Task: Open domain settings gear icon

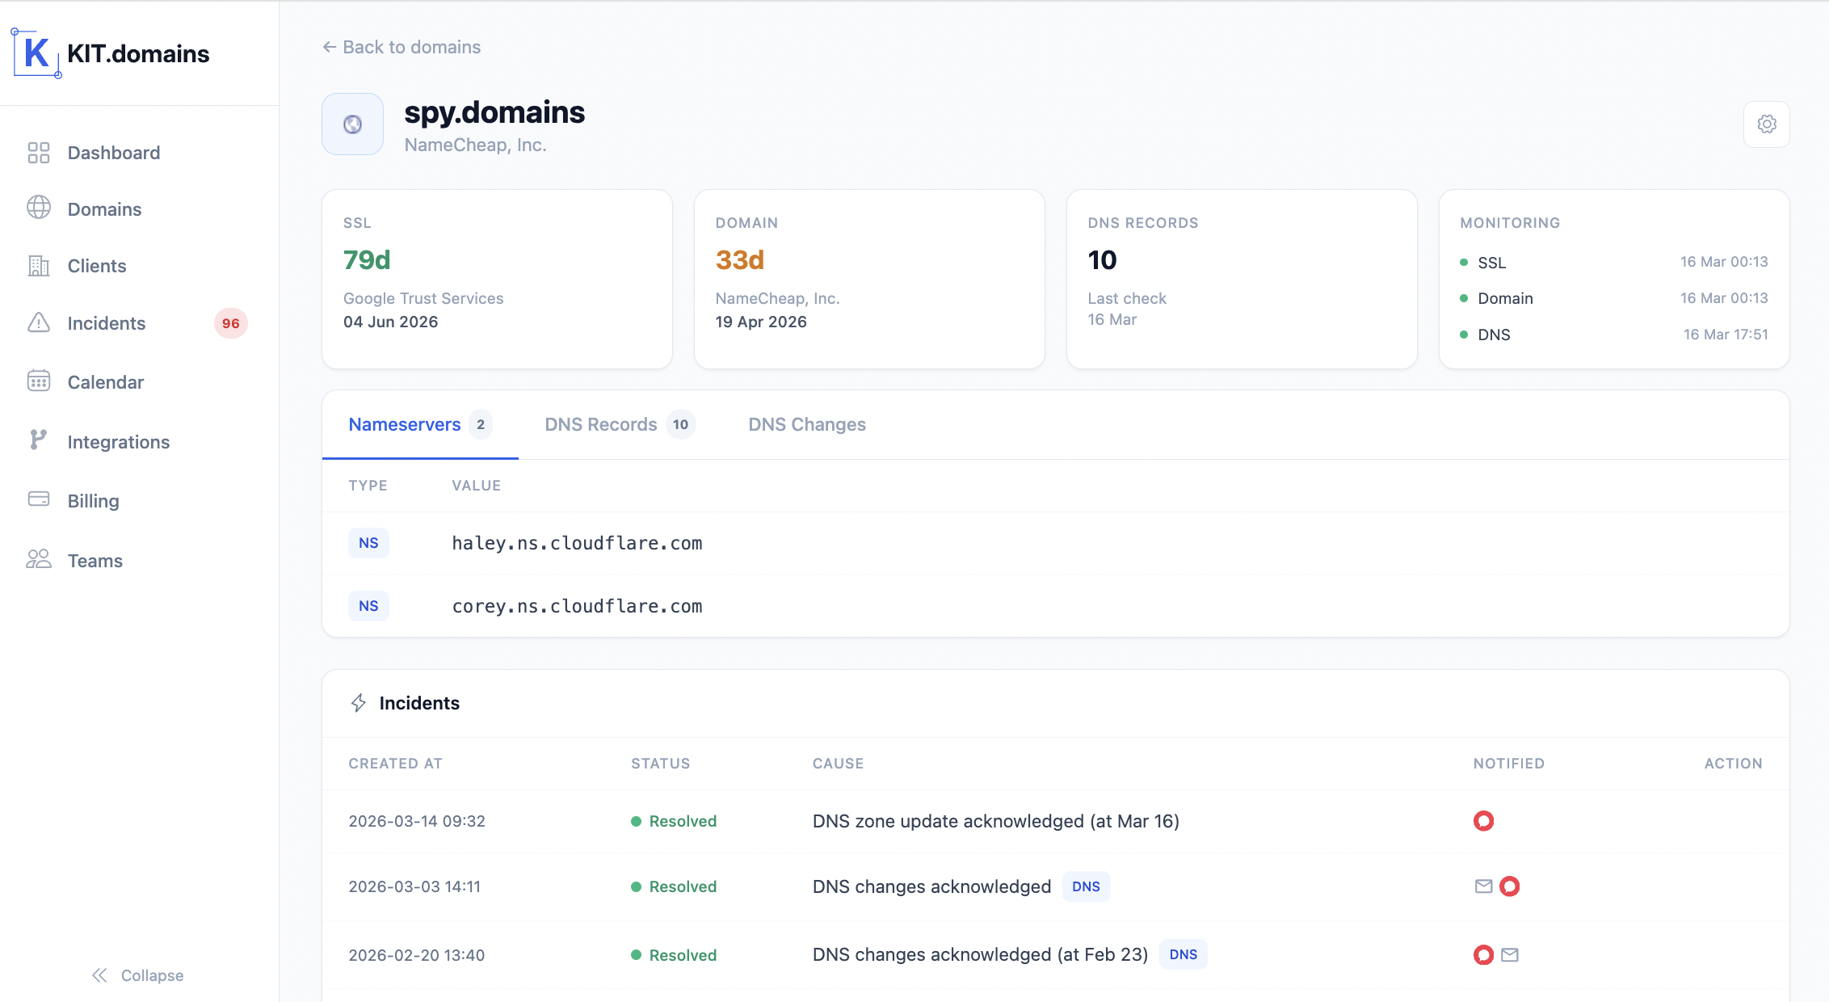Action: pyautogui.click(x=1766, y=124)
